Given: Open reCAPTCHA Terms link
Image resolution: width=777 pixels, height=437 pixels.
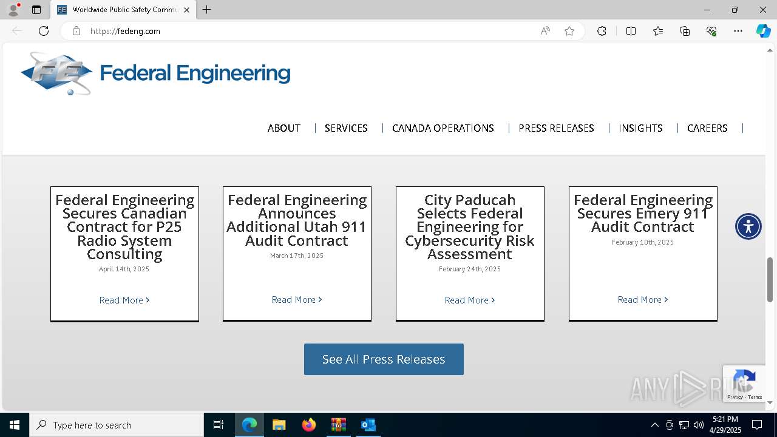Looking at the screenshot, I should click(x=755, y=397).
